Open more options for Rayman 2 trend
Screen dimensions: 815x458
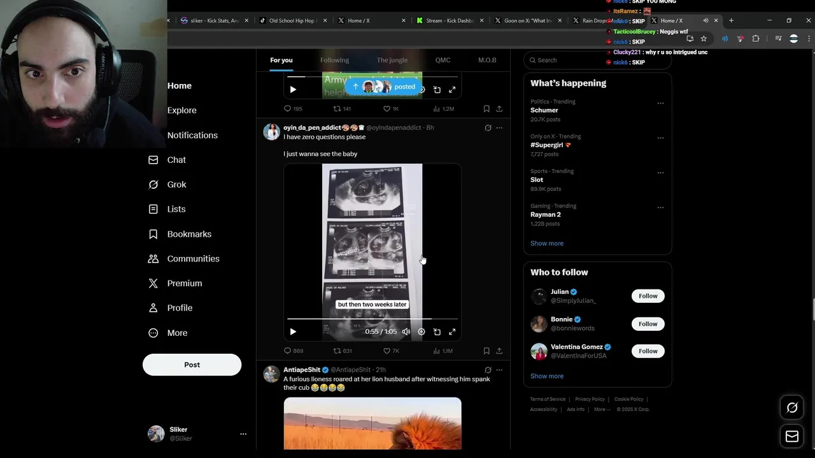pyautogui.click(x=660, y=207)
